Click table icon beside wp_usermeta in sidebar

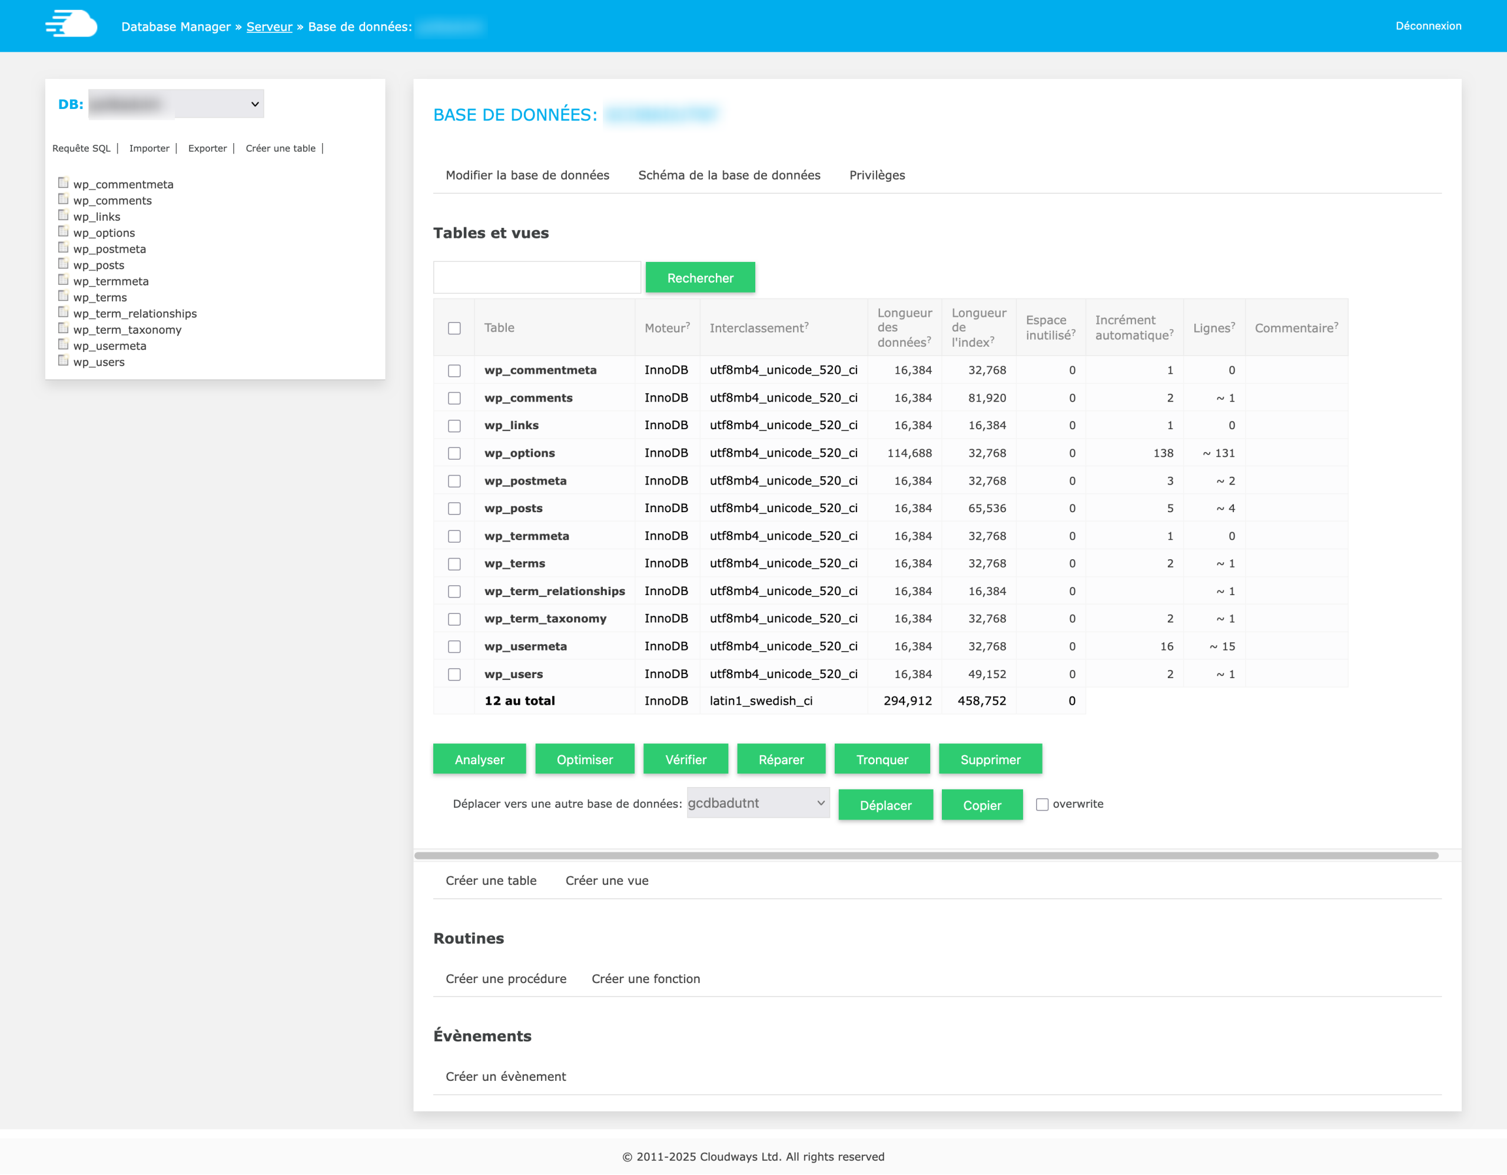[64, 344]
